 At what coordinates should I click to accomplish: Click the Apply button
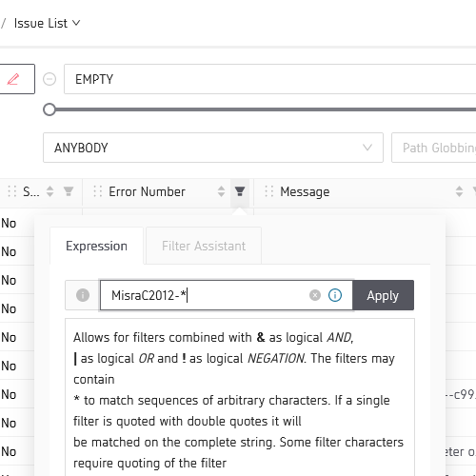tap(383, 295)
